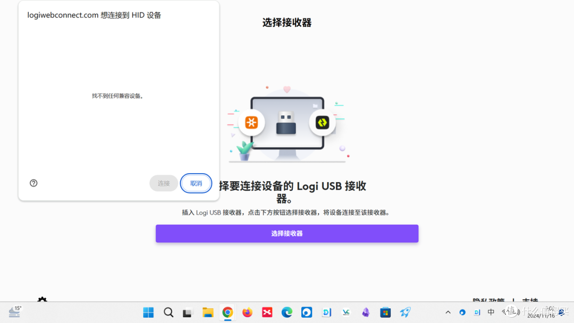The height and width of the screenshot is (323, 574).
Task: Open the purple crystal app icon on taskbar
Action: click(x=366, y=312)
